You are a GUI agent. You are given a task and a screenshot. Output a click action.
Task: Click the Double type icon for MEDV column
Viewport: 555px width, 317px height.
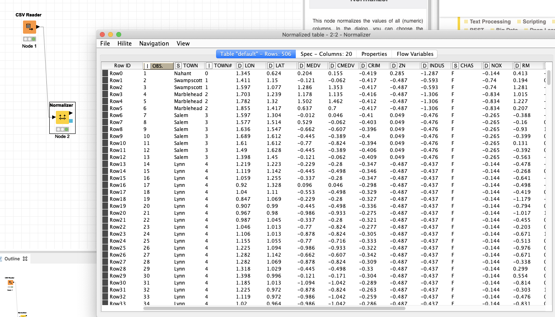[x=301, y=66]
